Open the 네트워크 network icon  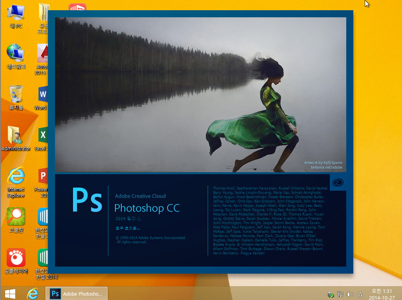(x=16, y=57)
